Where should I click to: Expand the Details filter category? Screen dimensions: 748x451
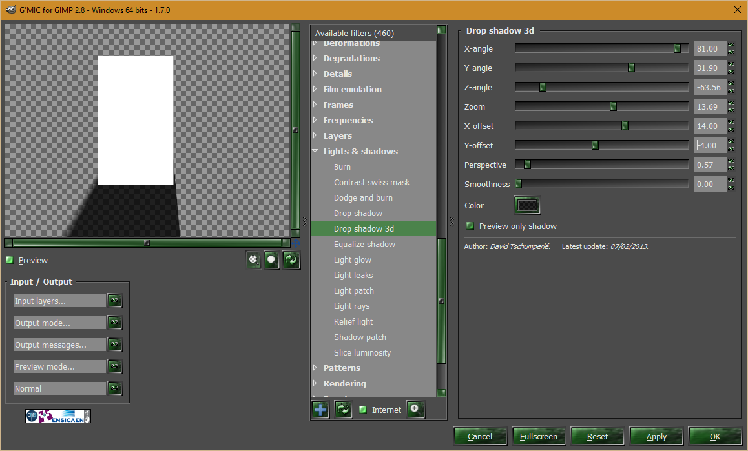pyautogui.click(x=315, y=74)
